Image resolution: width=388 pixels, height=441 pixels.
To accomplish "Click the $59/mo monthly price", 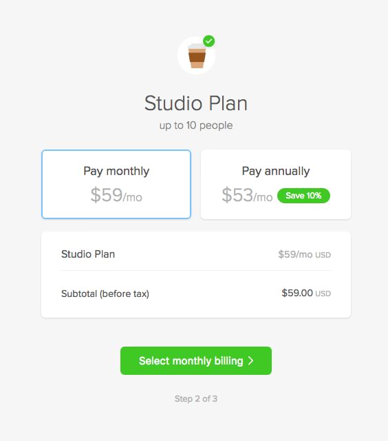I will click(116, 195).
